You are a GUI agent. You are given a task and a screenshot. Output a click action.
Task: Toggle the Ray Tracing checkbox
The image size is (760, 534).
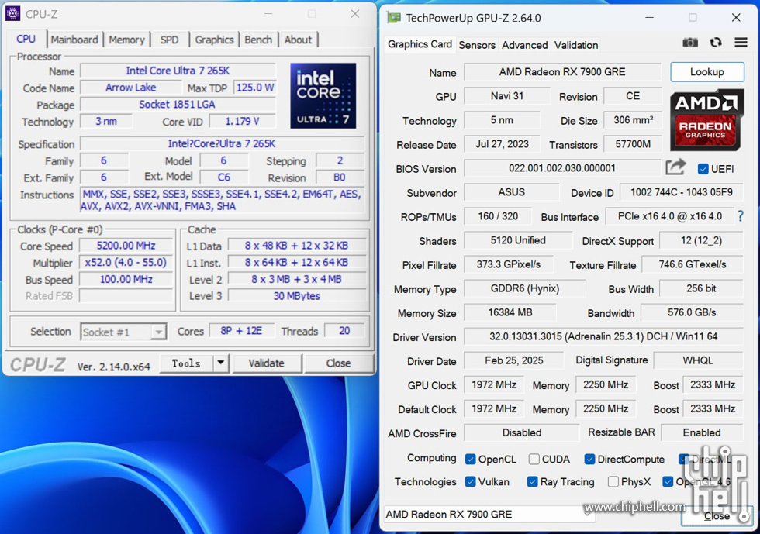[532, 481]
